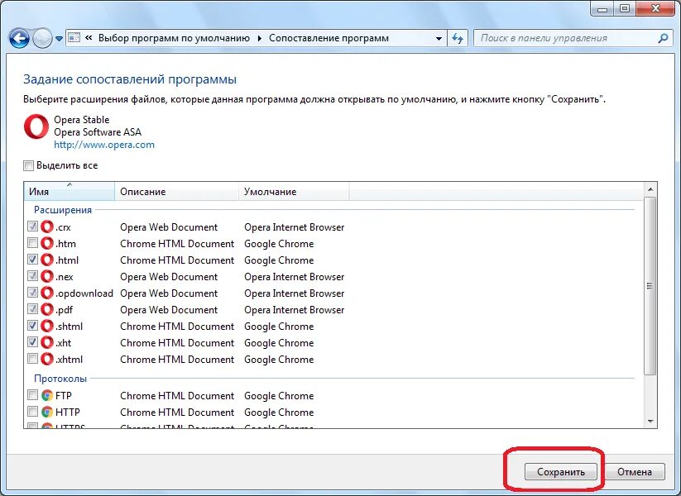Open the recent pages dropdown arrow
Screen dimensions: 681x496
tap(59, 39)
